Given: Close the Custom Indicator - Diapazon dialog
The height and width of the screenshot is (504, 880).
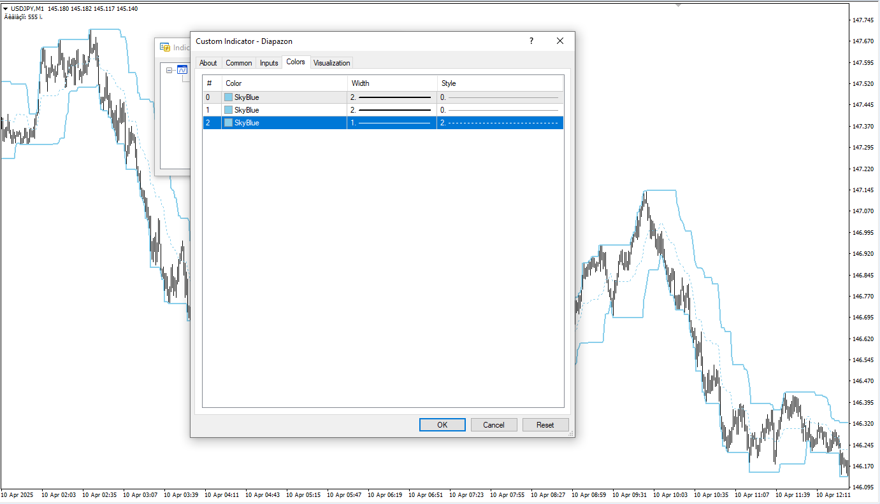Looking at the screenshot, I should pyautogui.click(x=560, y=41).
